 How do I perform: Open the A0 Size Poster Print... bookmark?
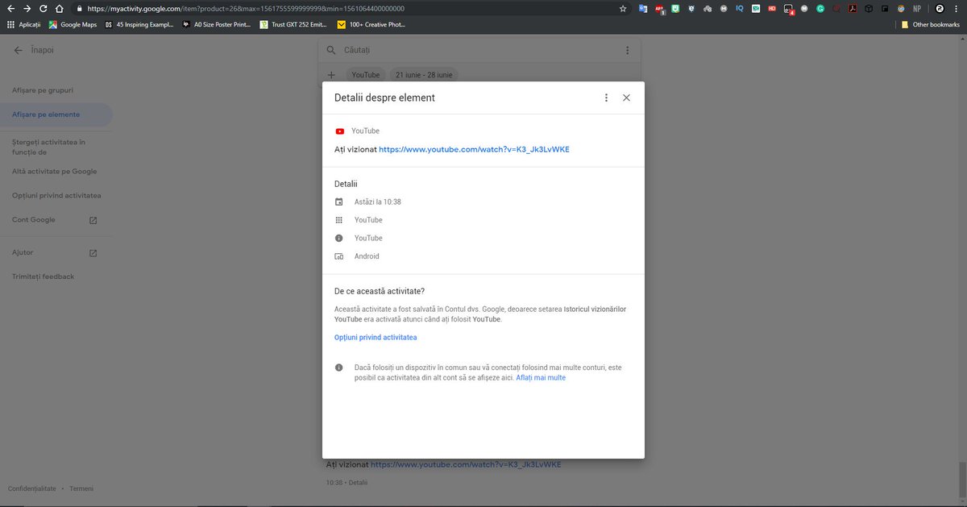[x=217, y=25]
